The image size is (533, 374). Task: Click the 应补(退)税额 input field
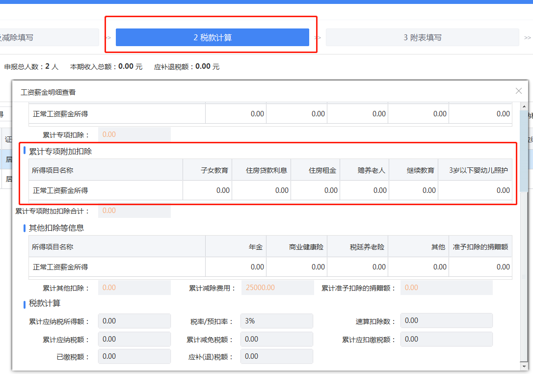(276, 356)
